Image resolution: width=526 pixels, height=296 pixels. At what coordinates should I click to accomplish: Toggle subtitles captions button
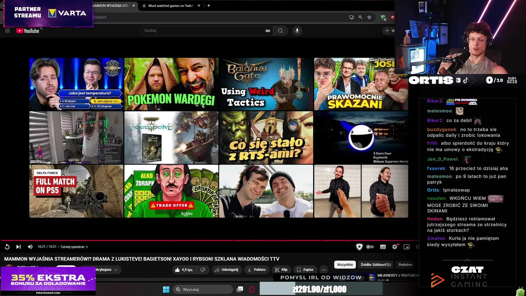[x=383, y=247]
